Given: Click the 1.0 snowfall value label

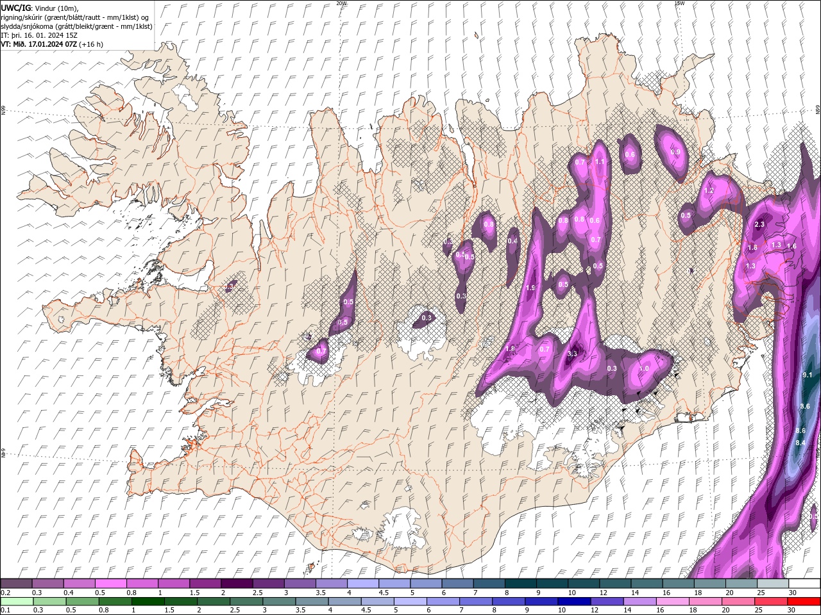Looking at the screenshot, I should 644,369.
